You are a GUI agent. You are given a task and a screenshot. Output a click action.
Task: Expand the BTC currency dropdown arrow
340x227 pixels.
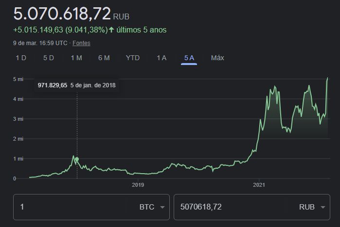click(162, 207)
